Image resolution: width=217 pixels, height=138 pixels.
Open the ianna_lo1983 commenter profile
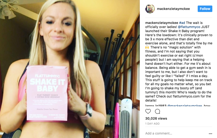[x=156, y=105]
